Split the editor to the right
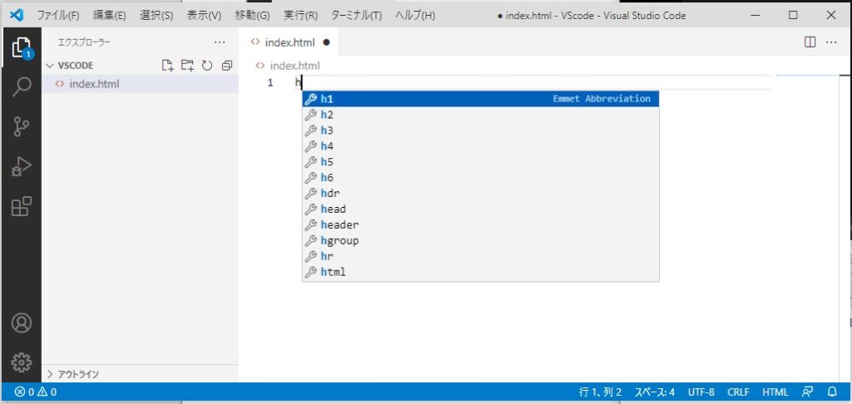This screenshot has height=404, width=852. [810, 42]
